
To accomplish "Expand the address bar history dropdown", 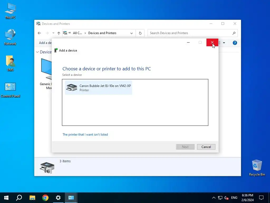I will [x=132, y=33].
